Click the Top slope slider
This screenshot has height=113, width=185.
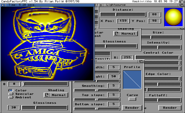coord(97,99)
